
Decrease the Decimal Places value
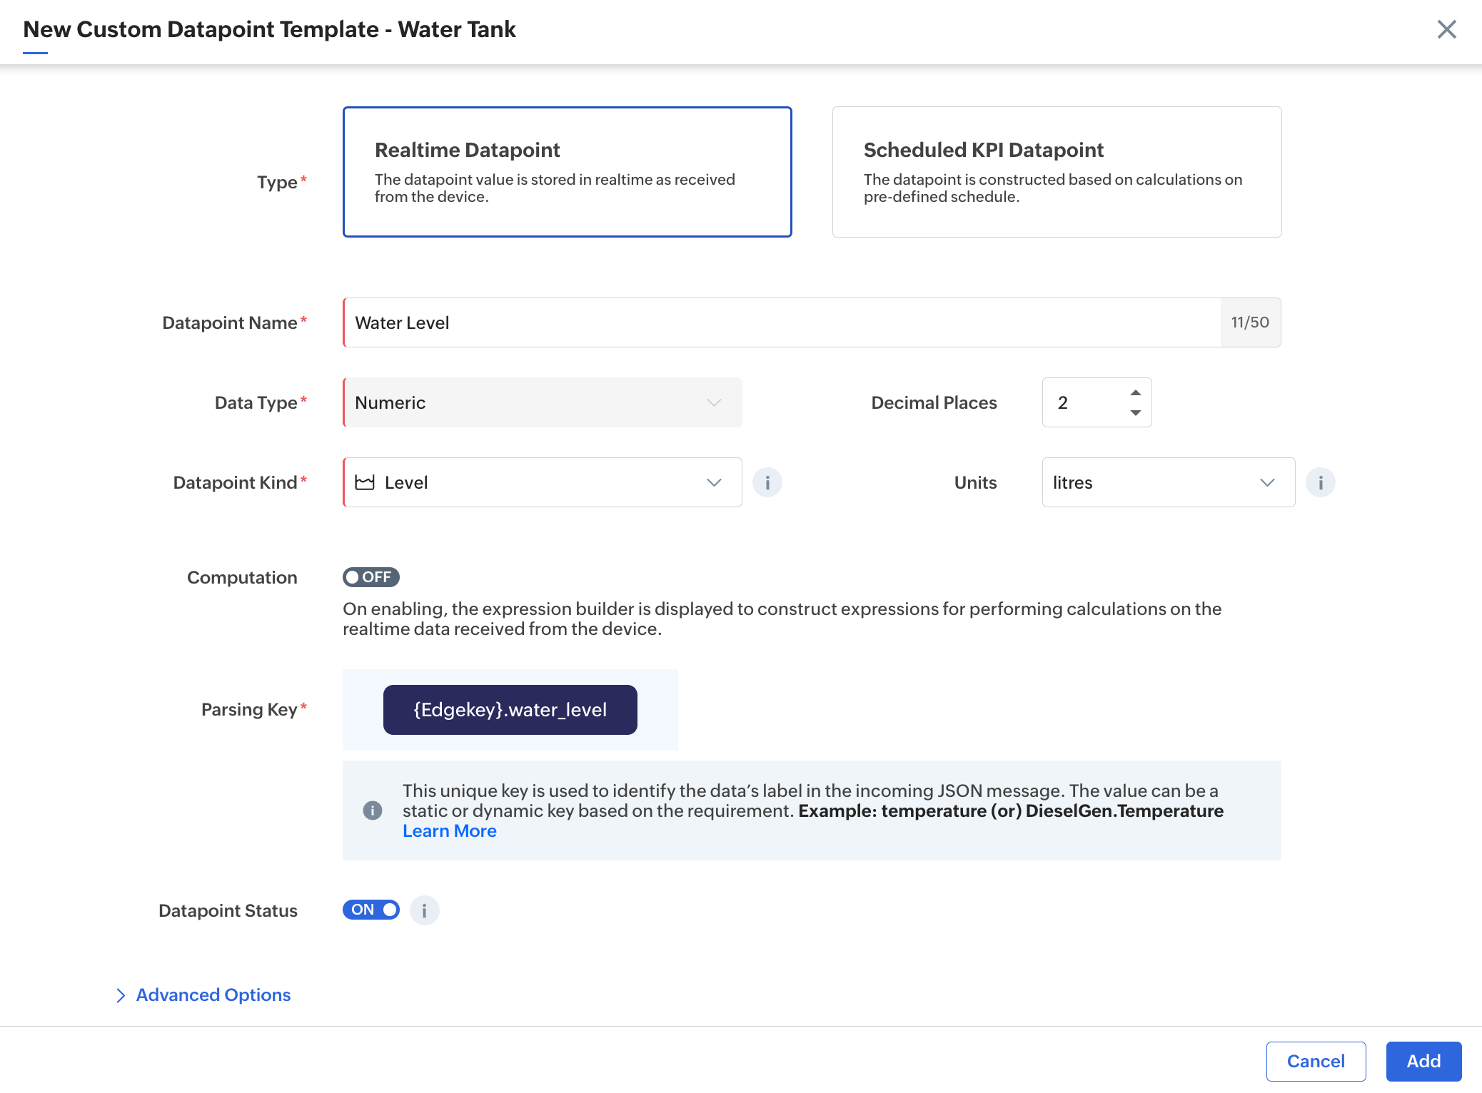tap(1135, 413)
